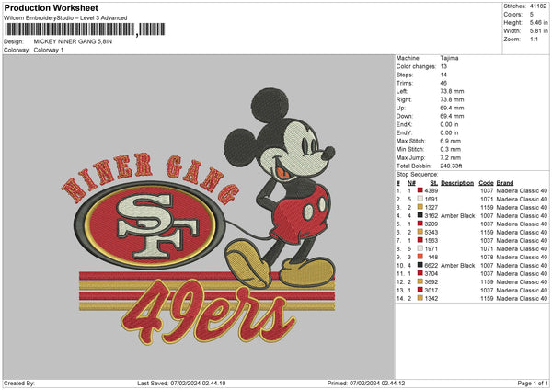Select the gold swatch beside stitch count 3692
The width and height of the screenshot is (552, 390).
(420, 281)
